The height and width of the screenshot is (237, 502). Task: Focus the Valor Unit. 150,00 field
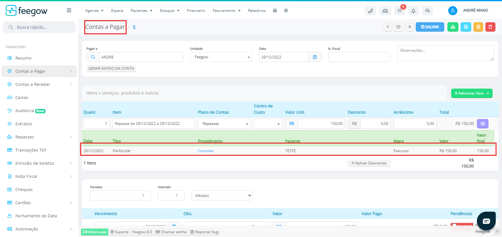tap(321, 124)
